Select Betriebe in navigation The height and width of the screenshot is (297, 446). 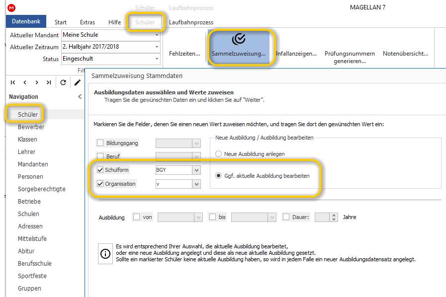[x=29, y=201]
